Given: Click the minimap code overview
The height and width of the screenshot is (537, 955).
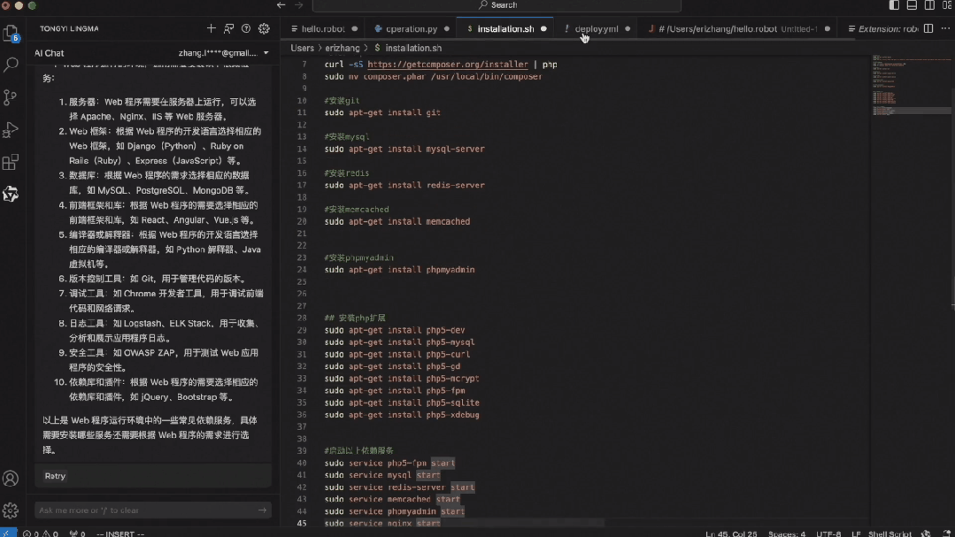Looking at the screenshot, I should pos(911,85).
